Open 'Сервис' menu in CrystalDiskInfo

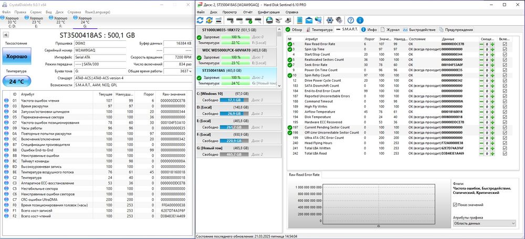[36, 12]
